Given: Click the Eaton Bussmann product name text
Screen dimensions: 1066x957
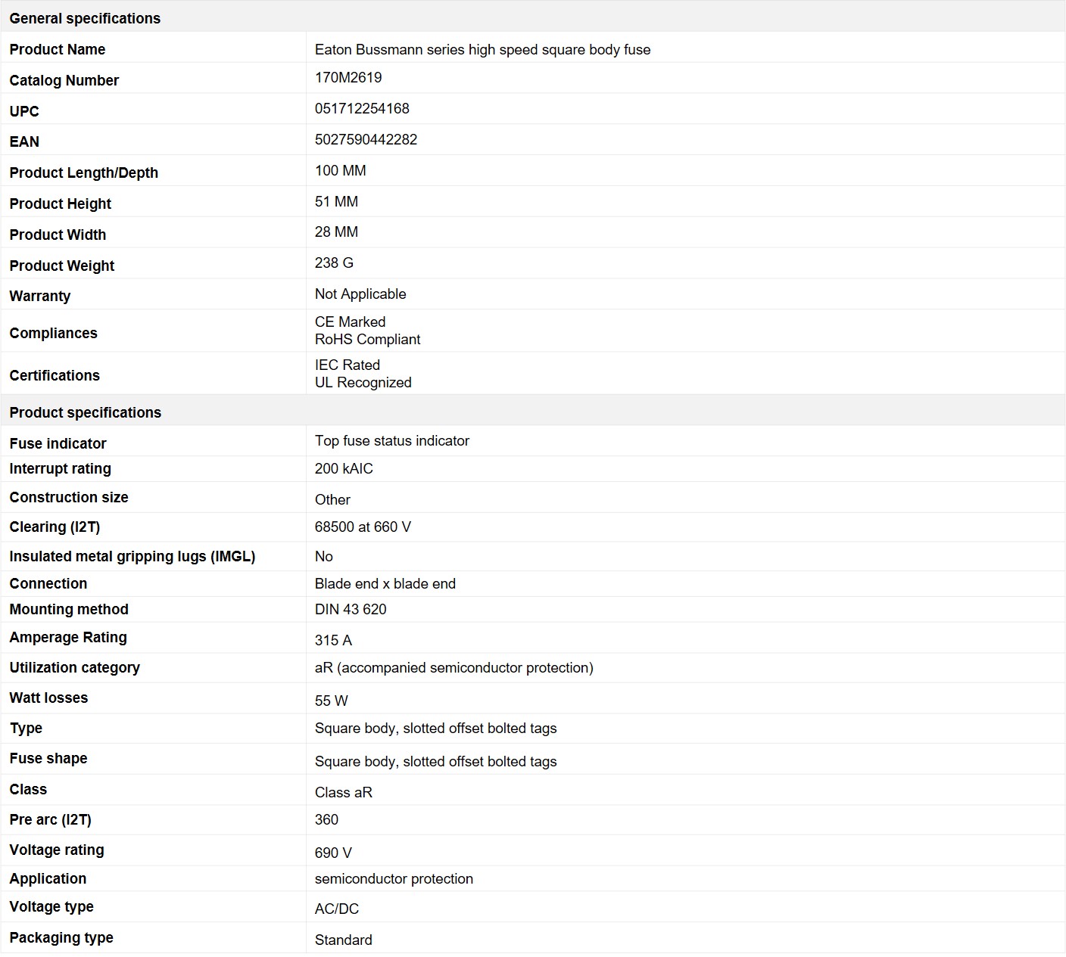Looking at the screenshot, I should 482,49.
